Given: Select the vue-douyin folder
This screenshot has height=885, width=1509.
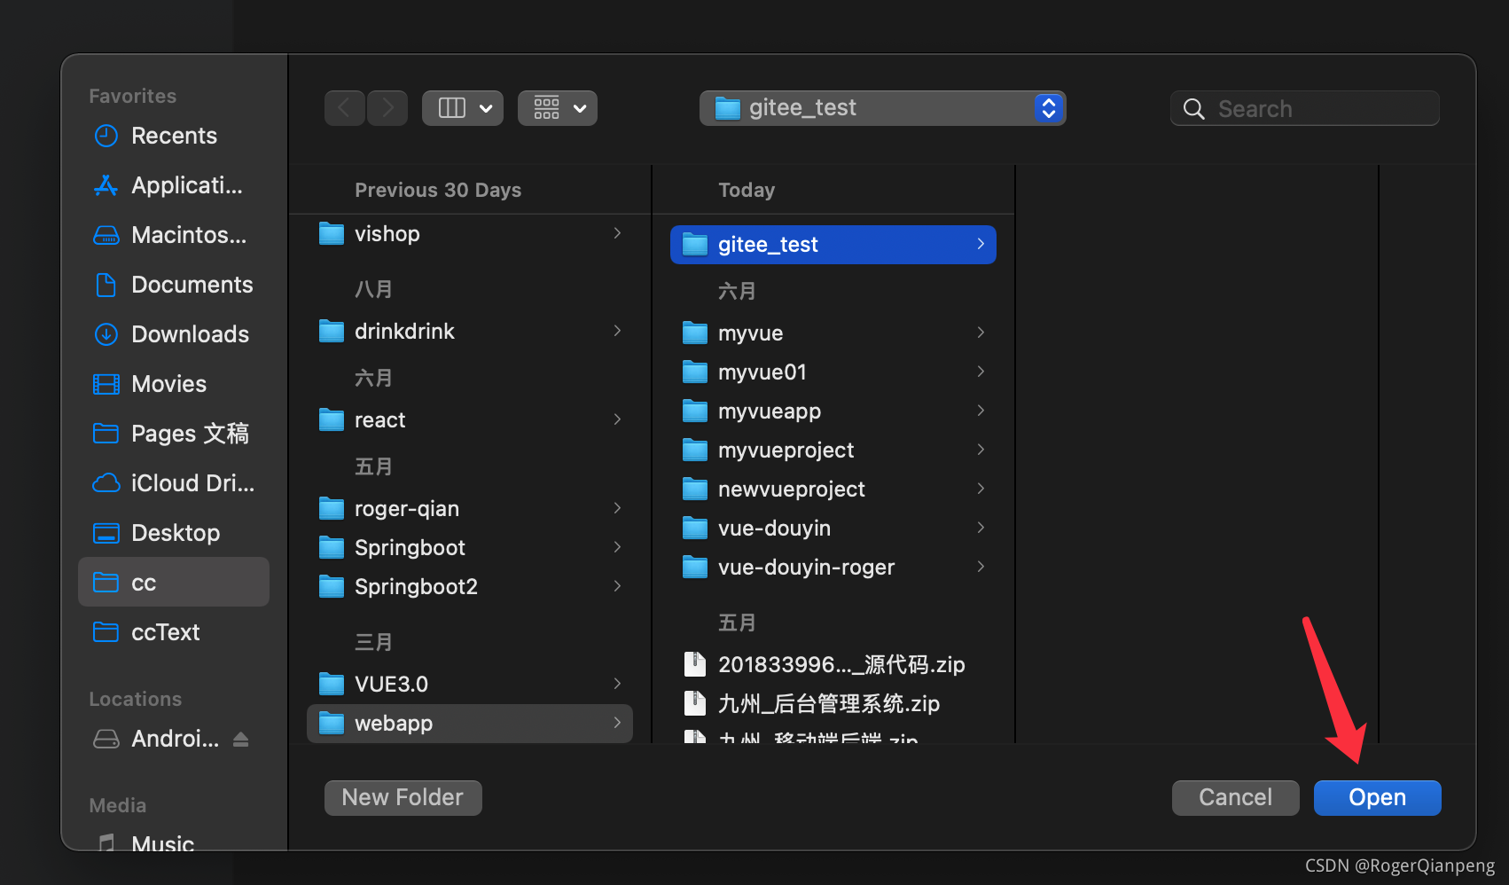Looking at the screenshot, I should click(x=833, y=529).
